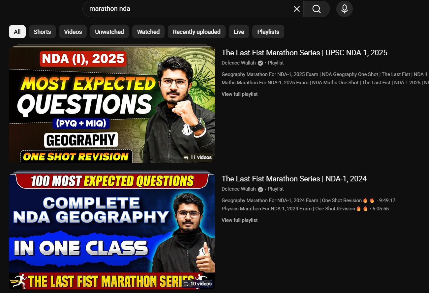
Task: View full playlist for NDA-1, 2025 series
Action: pyautogui.click(x=239, y=94)
